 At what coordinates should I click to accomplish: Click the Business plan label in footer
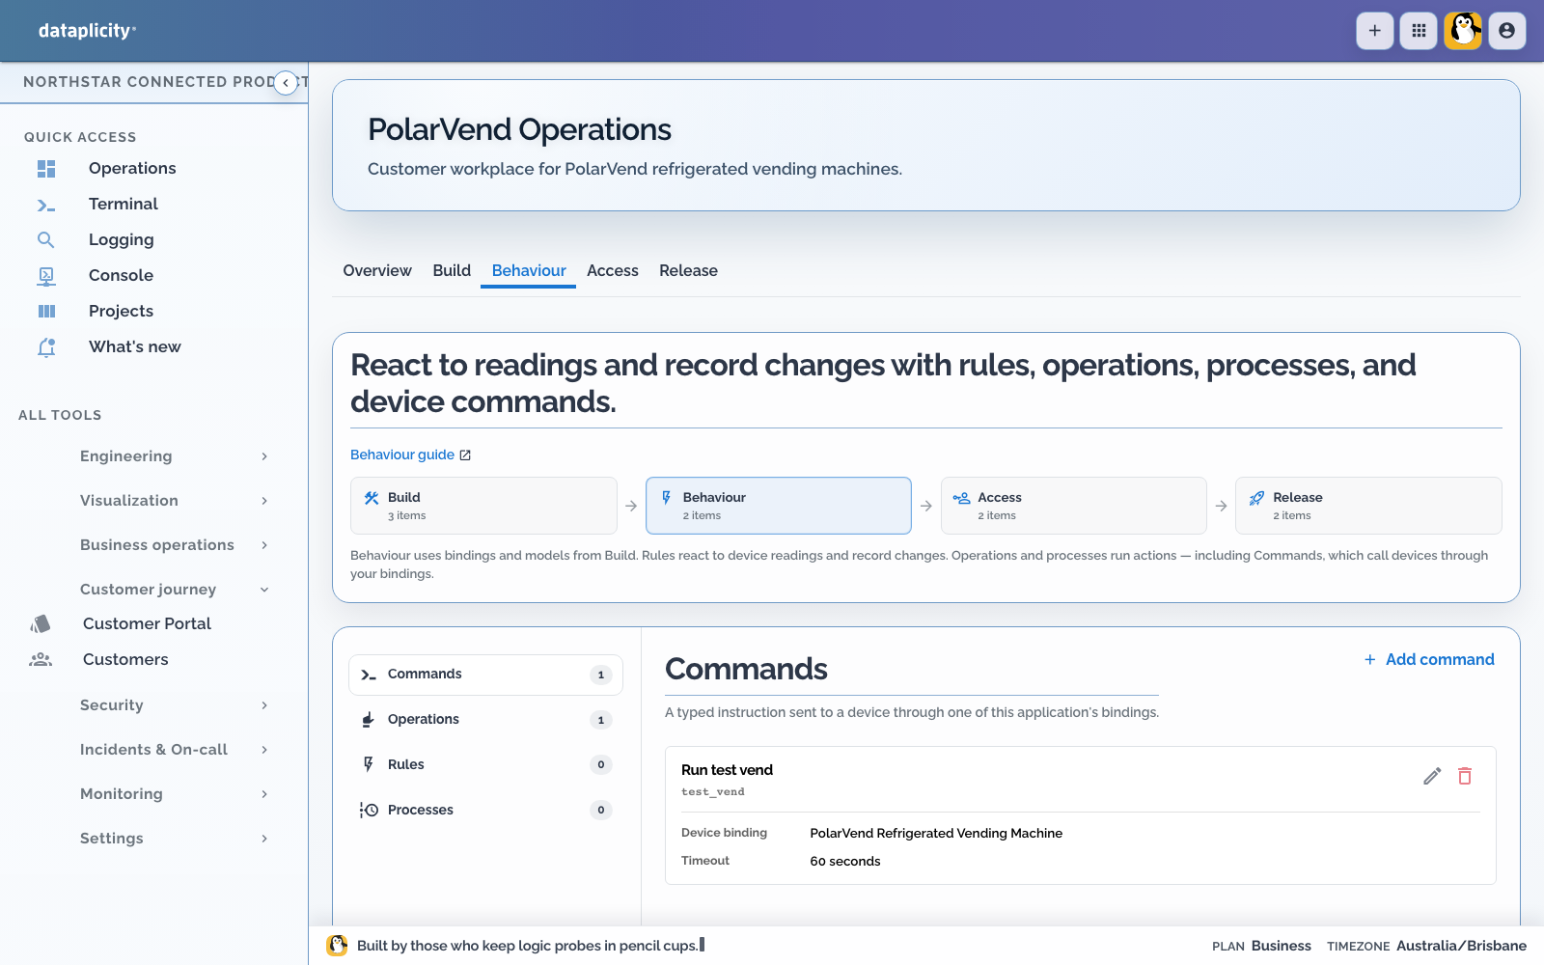click(1281, 947)
